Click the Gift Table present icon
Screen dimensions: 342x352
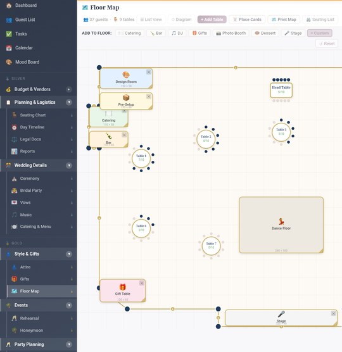(x=122, y=287)
